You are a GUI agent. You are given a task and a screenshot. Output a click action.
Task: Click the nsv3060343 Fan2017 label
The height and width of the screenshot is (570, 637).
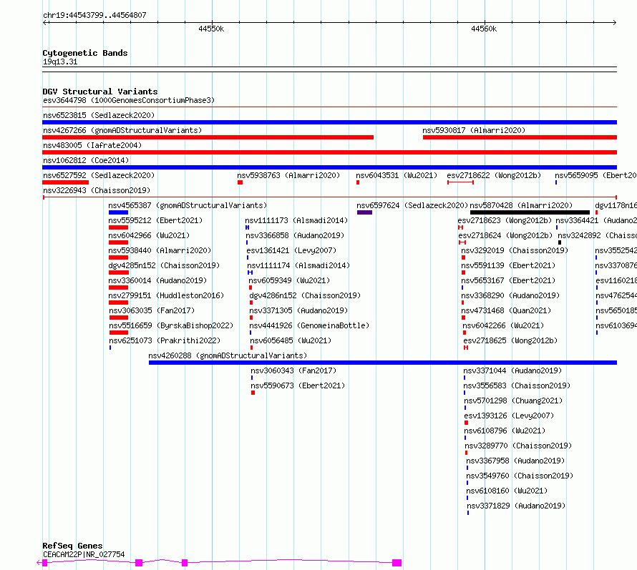point(293,370)
